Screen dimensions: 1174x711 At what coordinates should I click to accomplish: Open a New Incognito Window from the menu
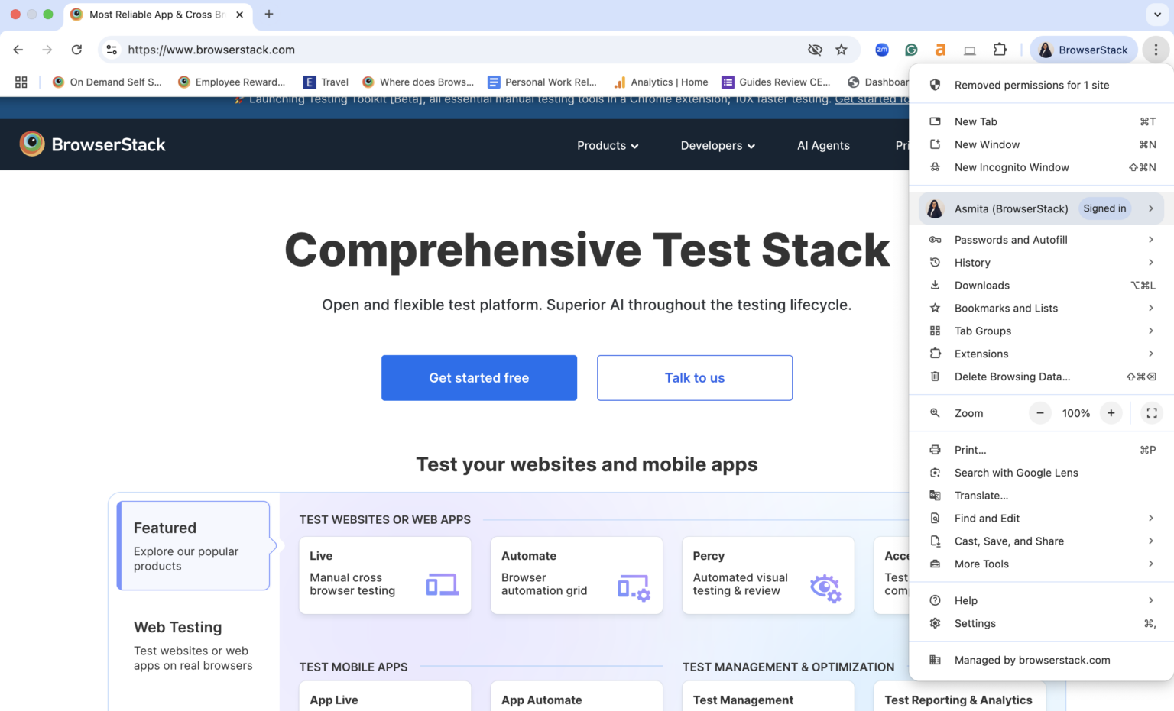[x=1012, y=167]
